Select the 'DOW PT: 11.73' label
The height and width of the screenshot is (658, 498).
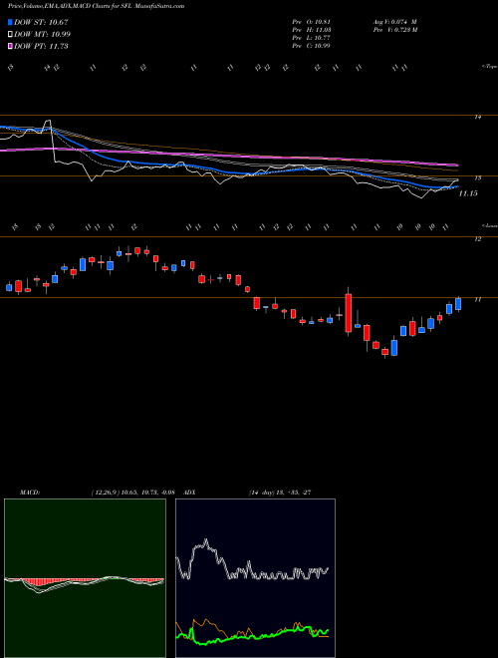click(x=41, y=46)
